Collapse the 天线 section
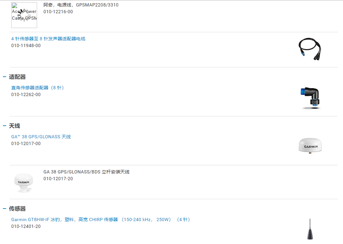The width and height of the screenshot is (343, 244). 5,126
